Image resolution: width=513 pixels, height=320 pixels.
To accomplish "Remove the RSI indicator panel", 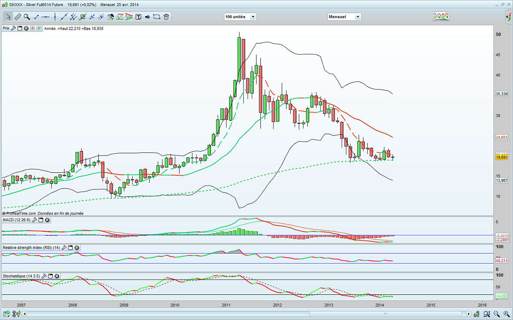I will 77,247.
